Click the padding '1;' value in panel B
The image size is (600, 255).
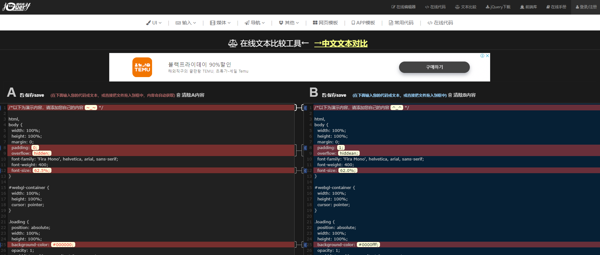[x=341, y=148]
